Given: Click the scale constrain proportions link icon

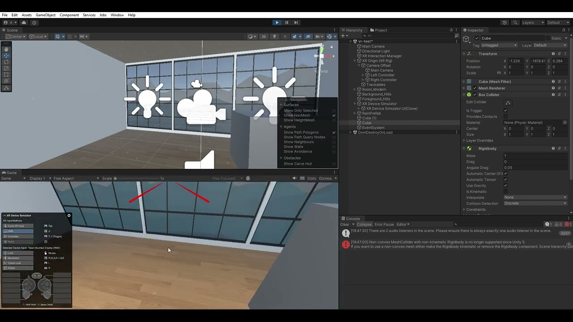Looking at the screenshot, I should (499, 73).
